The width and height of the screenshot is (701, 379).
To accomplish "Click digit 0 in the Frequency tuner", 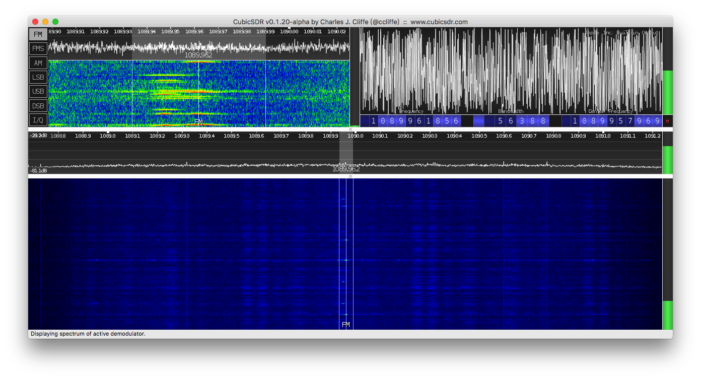I will click(383, 121).
